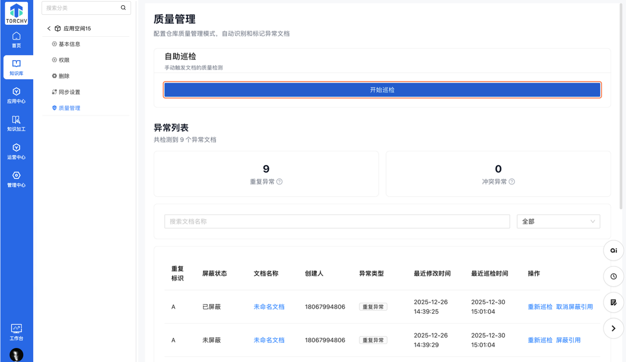The height and width of the screenshot is (362, 626).
Task: Click the help icon next to 重复异常
Action: [280, 182]
